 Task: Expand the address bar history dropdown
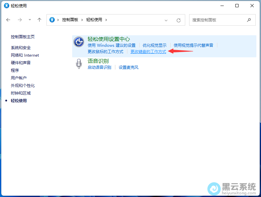coord(166,20)
